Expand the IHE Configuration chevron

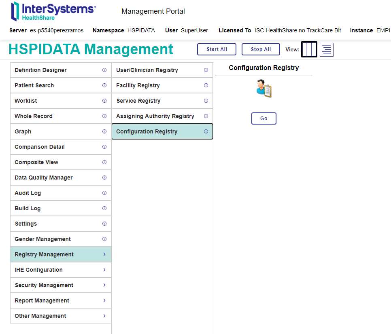(104, 270)
